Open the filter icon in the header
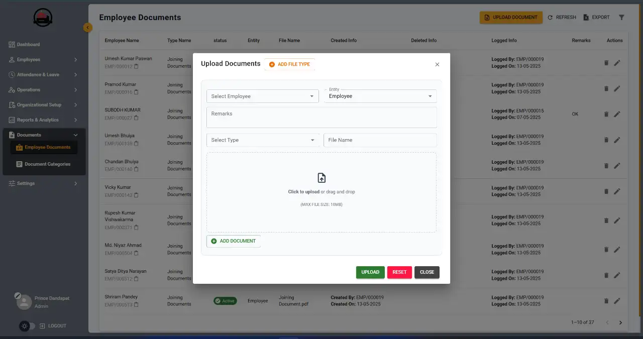The width and height of the screenshot is (643, 339). 621,17
